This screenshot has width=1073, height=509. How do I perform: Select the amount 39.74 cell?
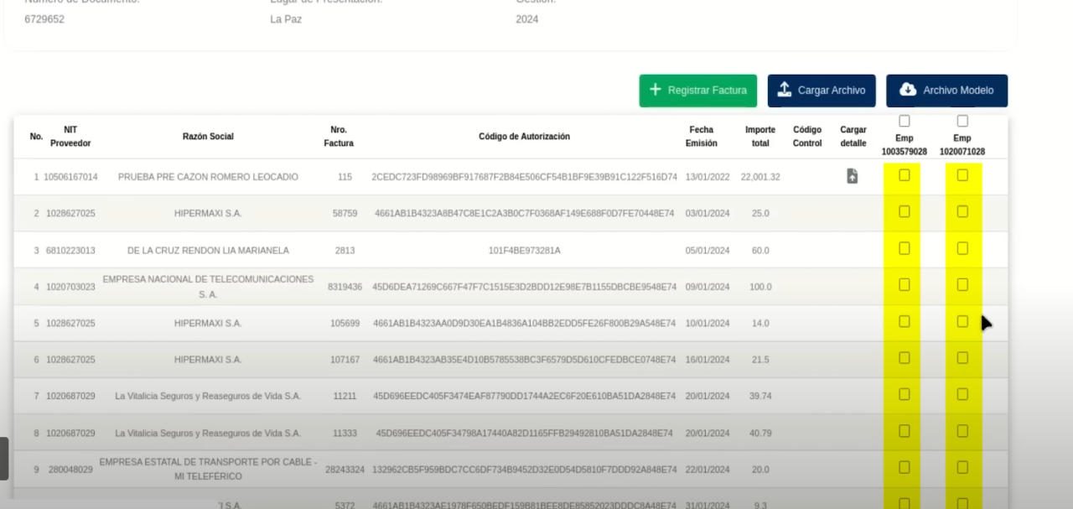click(x=760, y=396)
